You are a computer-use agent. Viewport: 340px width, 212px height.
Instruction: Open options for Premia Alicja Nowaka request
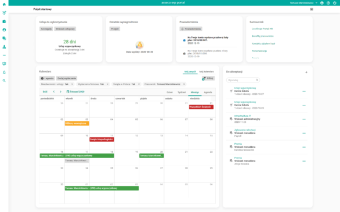(304, 161)
